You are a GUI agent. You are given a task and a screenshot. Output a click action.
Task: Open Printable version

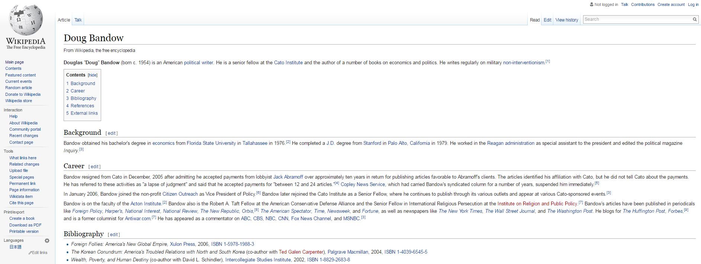click(x=24, y=231)
